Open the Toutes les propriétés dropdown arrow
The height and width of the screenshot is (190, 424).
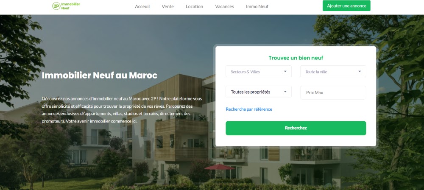pos(285,92)
